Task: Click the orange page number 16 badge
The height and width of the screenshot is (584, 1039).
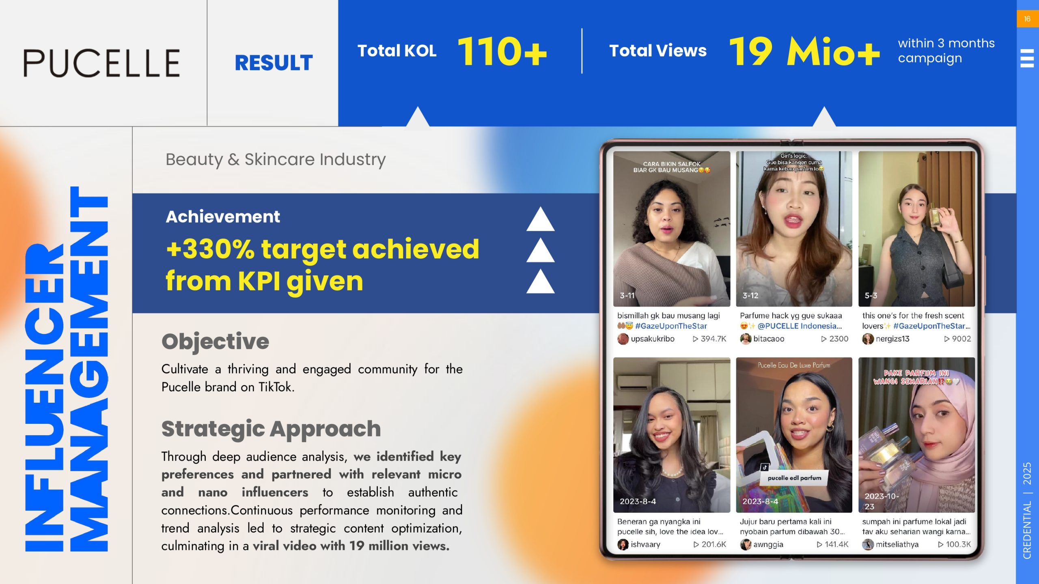Action: [x=1027, y=19]
